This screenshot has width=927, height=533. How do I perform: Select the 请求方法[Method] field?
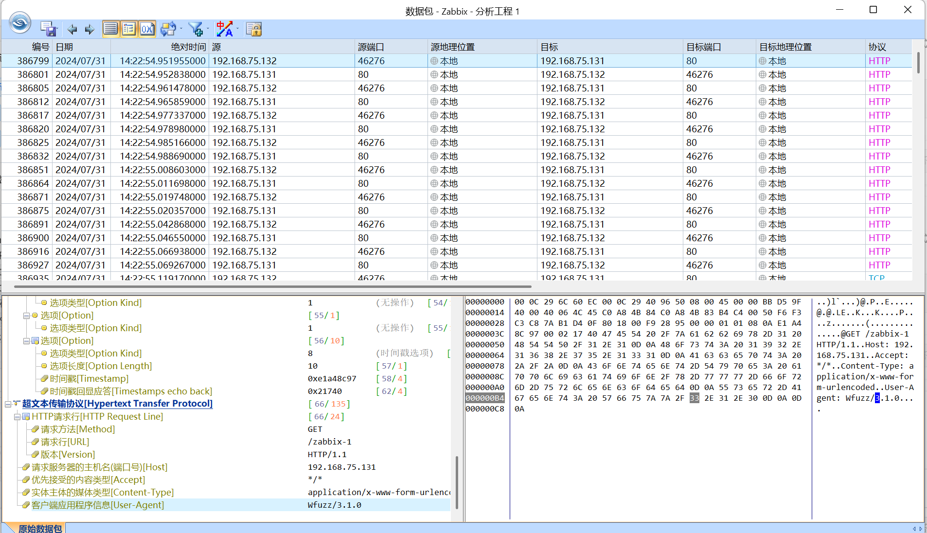point(78,429)
